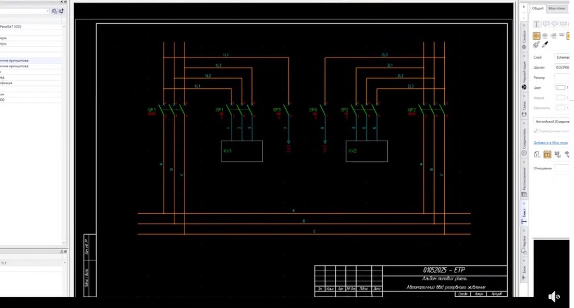Screen dimensions: 574x308
Task: Open the Шрифт font dropdown ISOCPEUR
Action: pos(562,68)
